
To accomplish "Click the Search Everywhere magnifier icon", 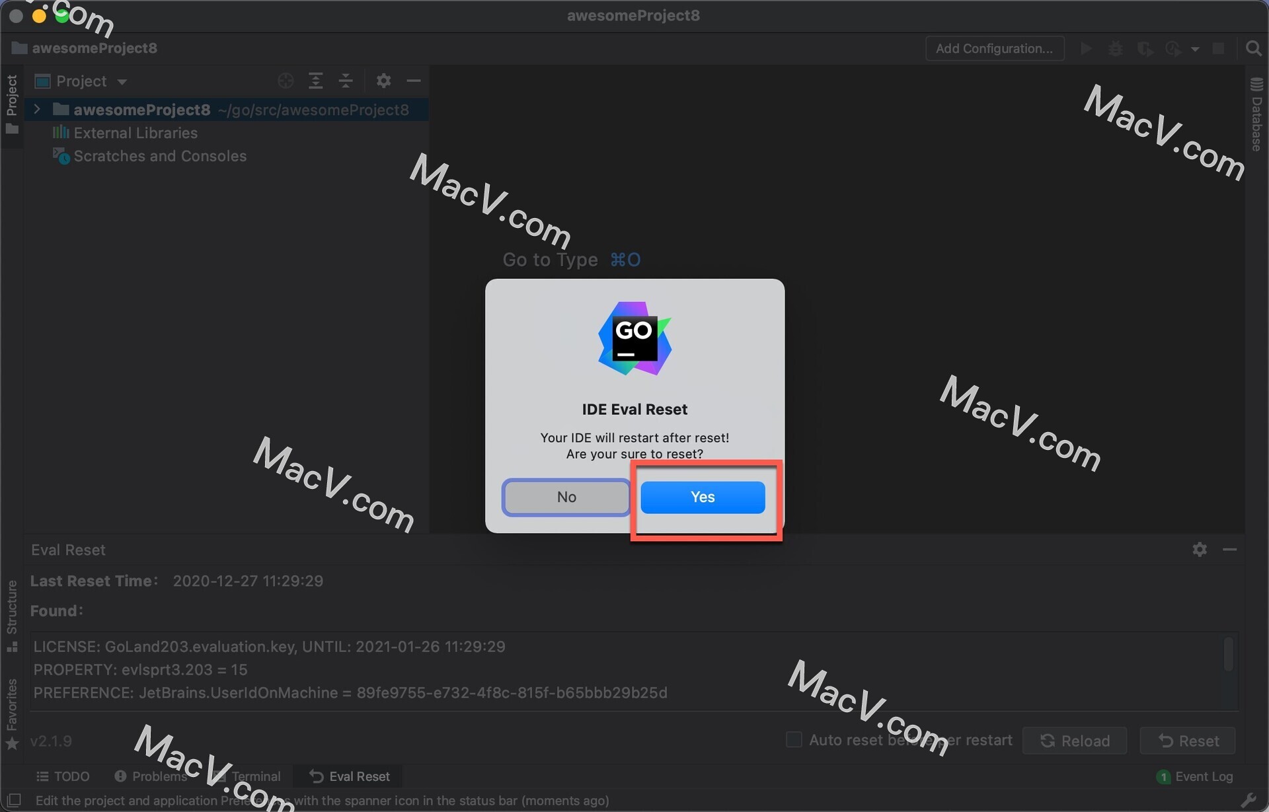I will click(x=1253, y=48).
